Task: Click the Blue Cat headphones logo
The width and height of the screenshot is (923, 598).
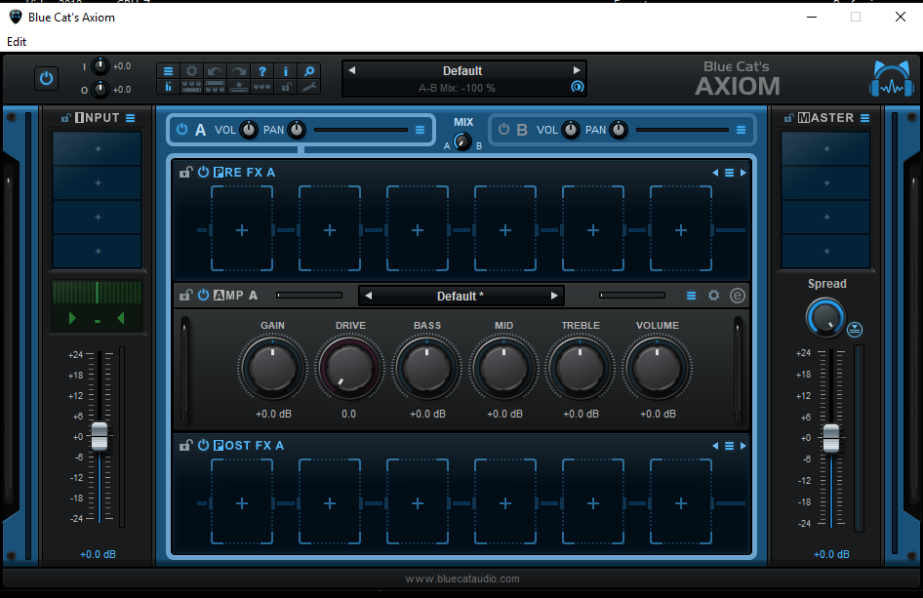Action: [x=892, y=79]
